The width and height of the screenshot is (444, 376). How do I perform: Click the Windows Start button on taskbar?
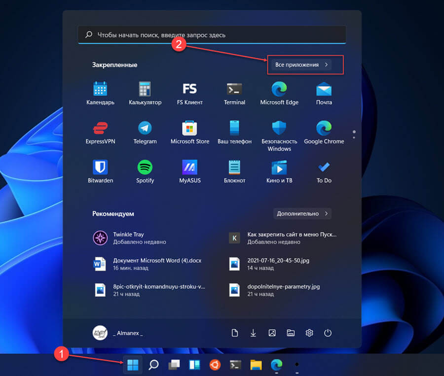pyautogui.click(x=133, y=365)
